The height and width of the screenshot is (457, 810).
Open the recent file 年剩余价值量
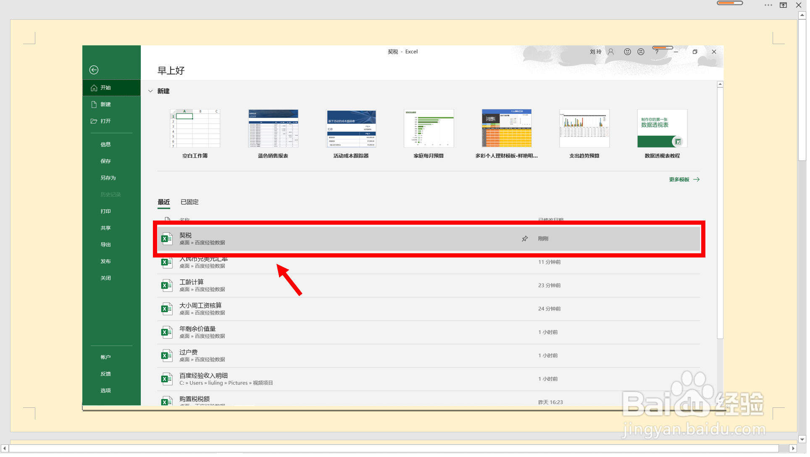(x=430, y=334)
